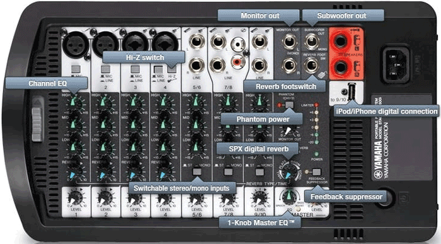The width and height of the screenshot is (441, 244).
Task: Toggle the Phantom (CH1/2) power switch
Action: coord(289,105)
